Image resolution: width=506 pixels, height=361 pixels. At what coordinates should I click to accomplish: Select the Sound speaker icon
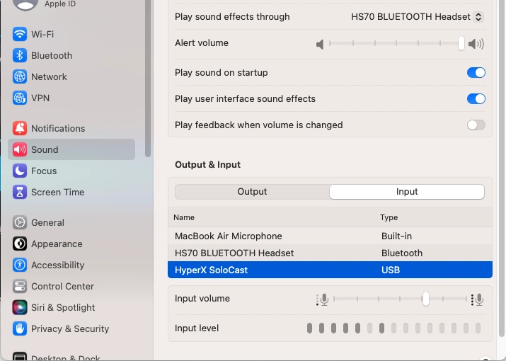(x=20, y=149)
